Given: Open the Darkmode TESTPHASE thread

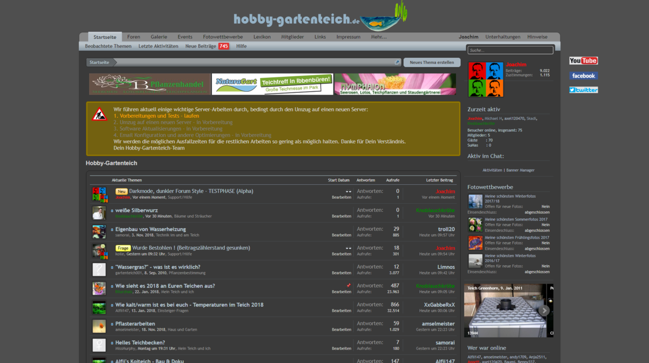Looking at the screenshot, I should (x=191, y=191).
